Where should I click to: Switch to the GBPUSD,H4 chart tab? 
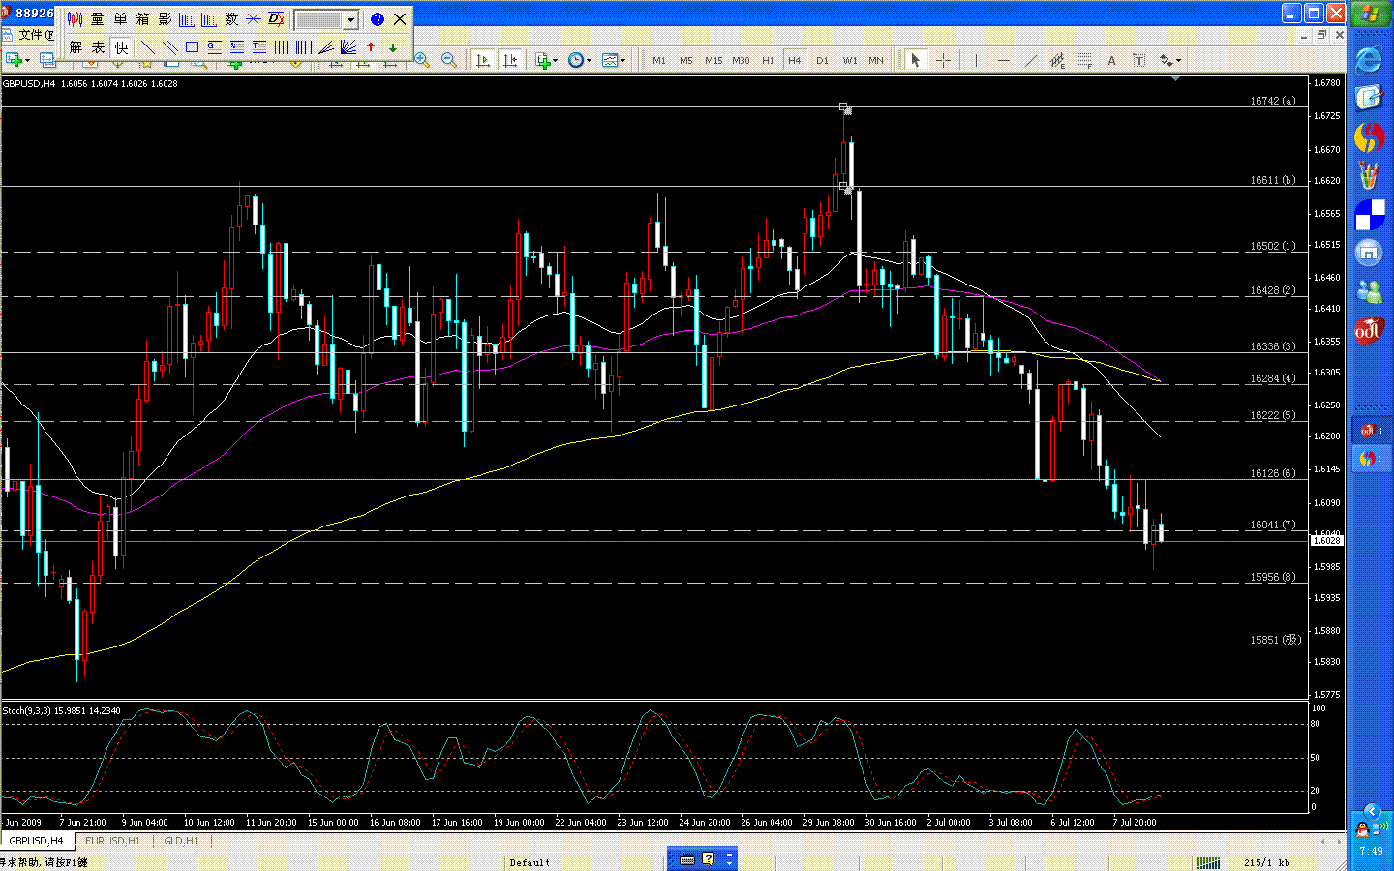(36, 841)
